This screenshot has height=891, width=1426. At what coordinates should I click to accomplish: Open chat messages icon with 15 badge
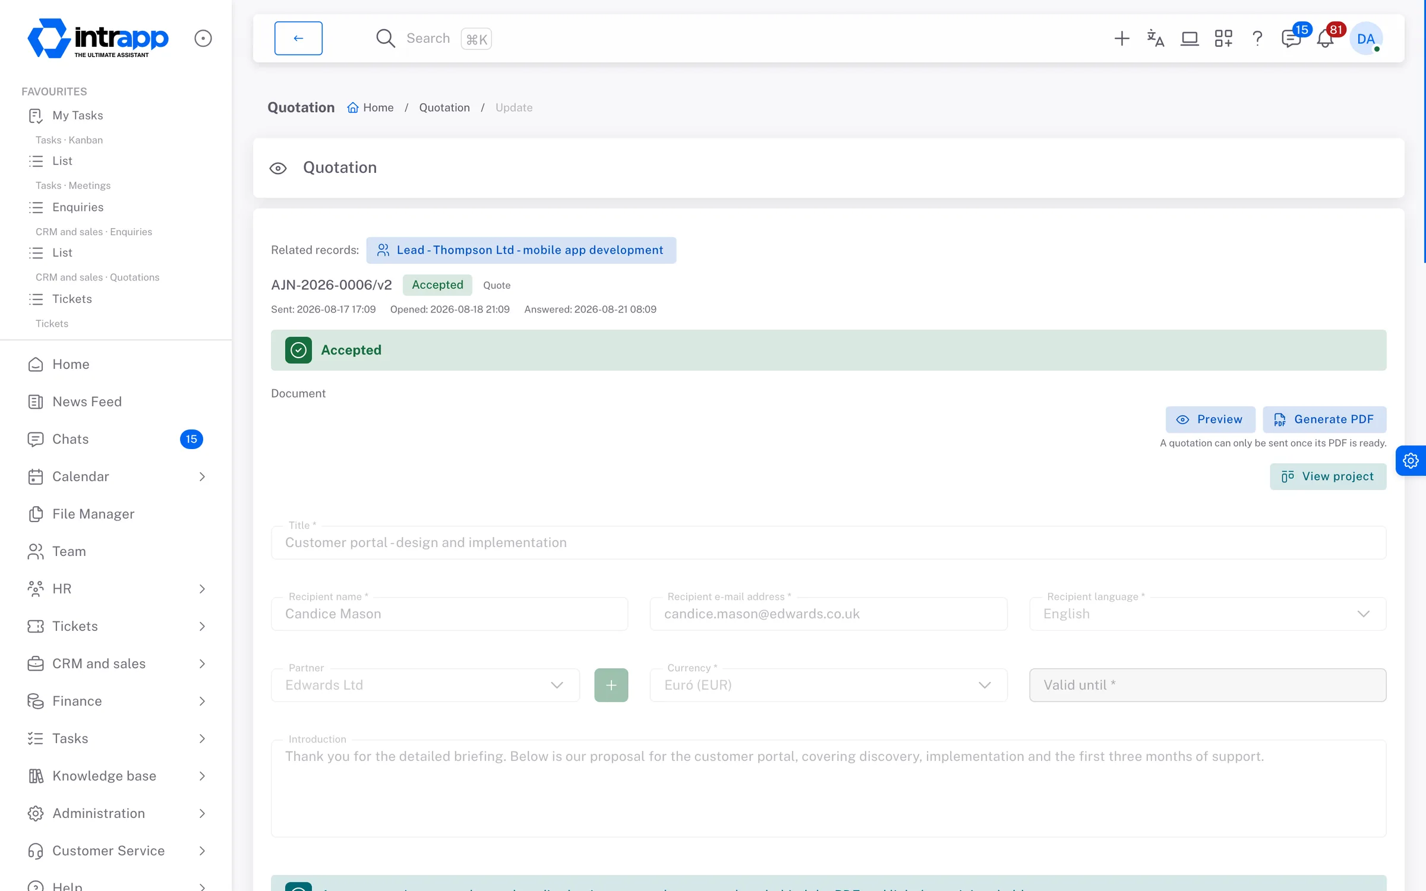pyautogui.click(x=1291, y=39)
